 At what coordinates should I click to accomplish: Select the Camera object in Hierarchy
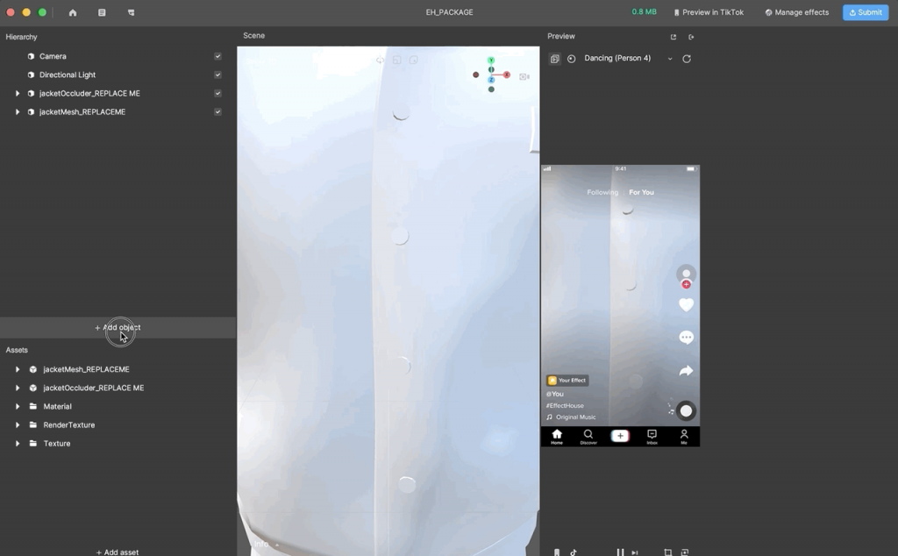(x=53, y=56)
